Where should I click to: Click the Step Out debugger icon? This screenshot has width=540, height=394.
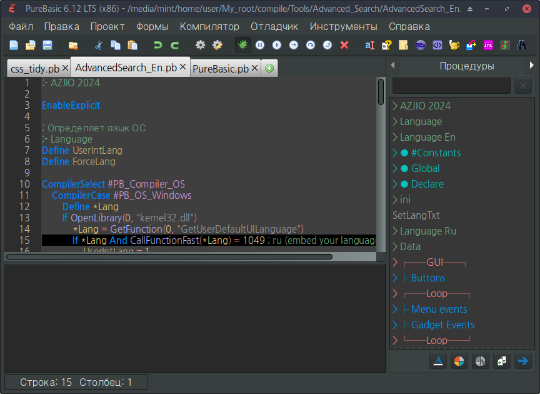click(327, 45)
